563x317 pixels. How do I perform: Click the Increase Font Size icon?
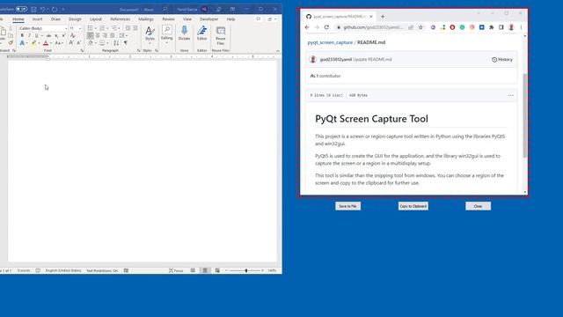coord(71,43)
